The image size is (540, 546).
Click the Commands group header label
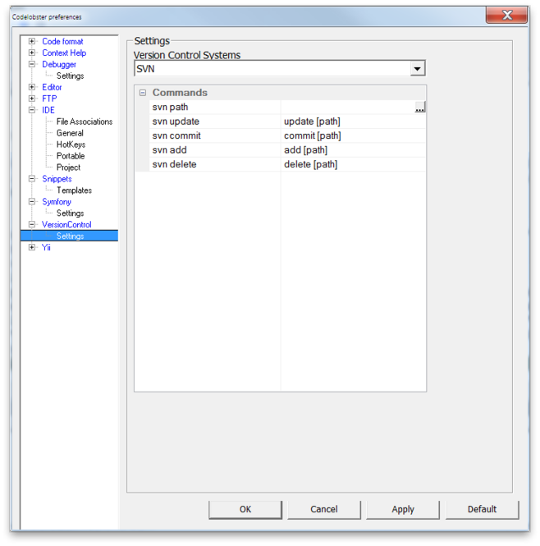point(180,93)
